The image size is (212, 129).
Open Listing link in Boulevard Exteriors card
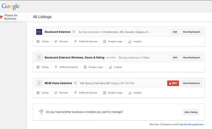(45, 41)
